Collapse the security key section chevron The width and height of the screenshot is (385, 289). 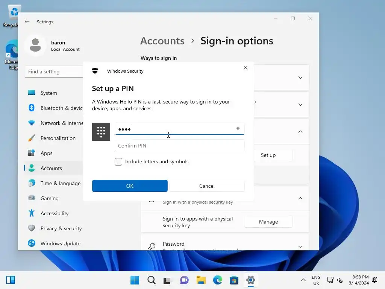(x=300, y=198)
